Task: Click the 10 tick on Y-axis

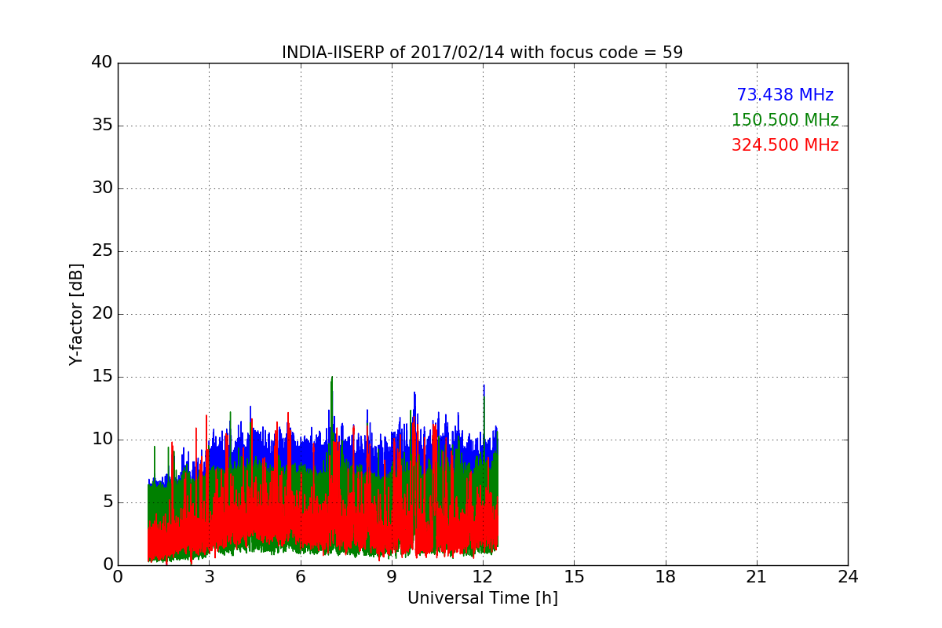Action: tap(101, 440)
